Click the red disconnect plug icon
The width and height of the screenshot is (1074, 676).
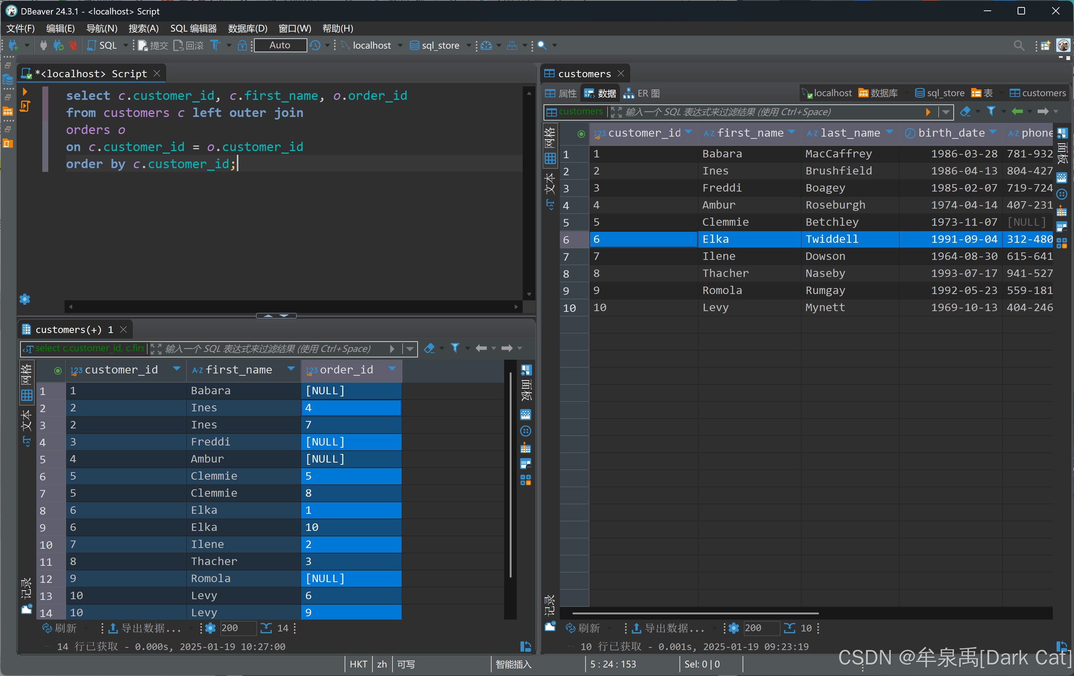(73, 46)
